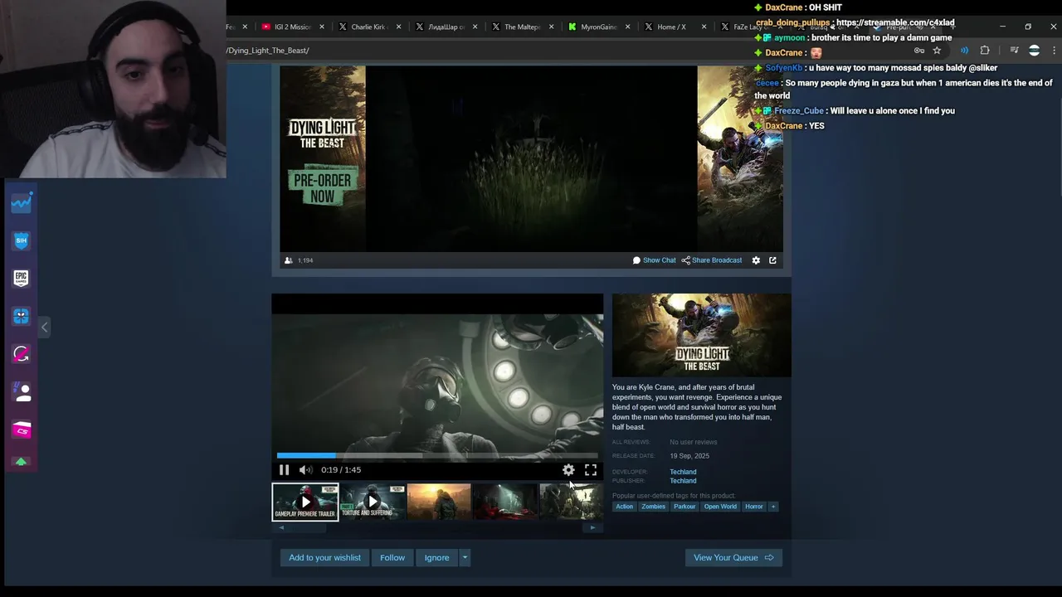
Task: Open the user alert sidebar icon
Action: click(x=21, y=391)
